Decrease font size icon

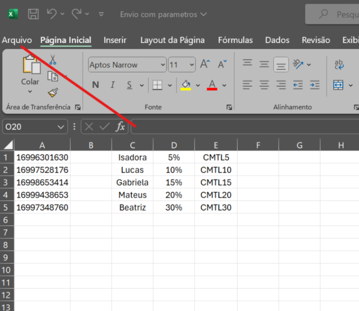coord(222,64)
